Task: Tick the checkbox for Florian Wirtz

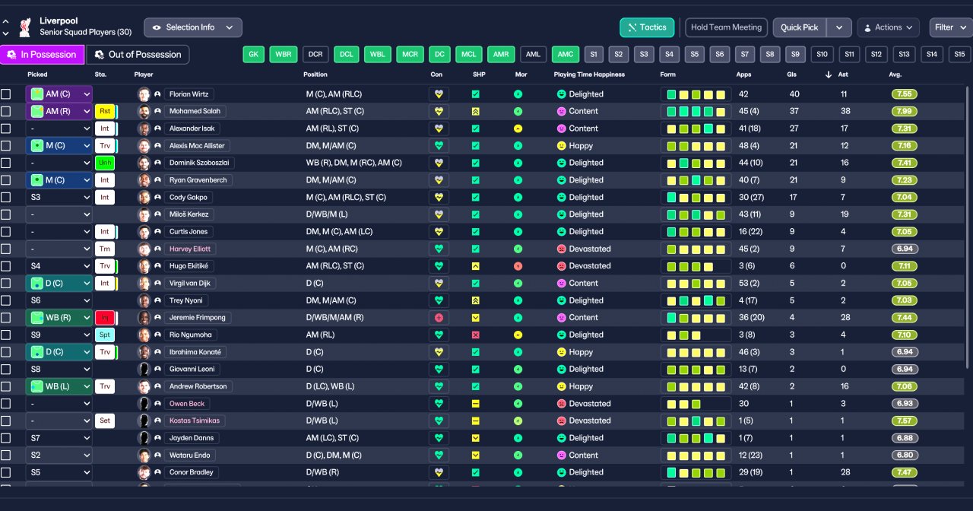Action: pyautogui.click(x=6, y=94)
